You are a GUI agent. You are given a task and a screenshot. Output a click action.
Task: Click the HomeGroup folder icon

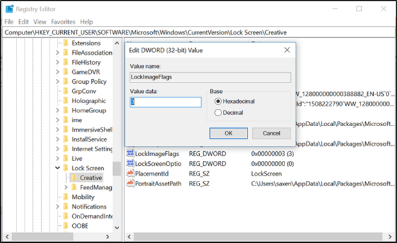66,110
